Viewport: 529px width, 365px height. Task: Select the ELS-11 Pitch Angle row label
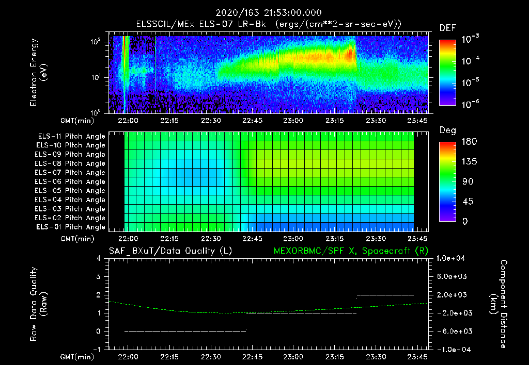click(x=71, y=137)
